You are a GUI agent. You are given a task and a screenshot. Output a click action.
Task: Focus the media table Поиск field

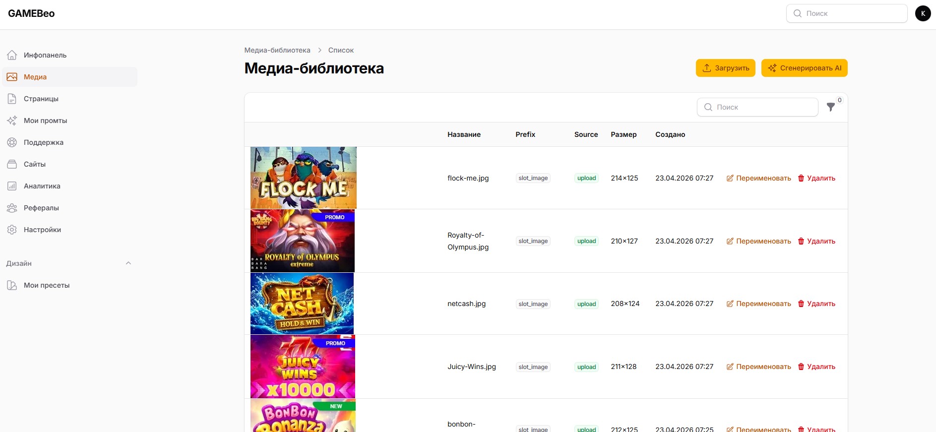(x=757, y=107)
